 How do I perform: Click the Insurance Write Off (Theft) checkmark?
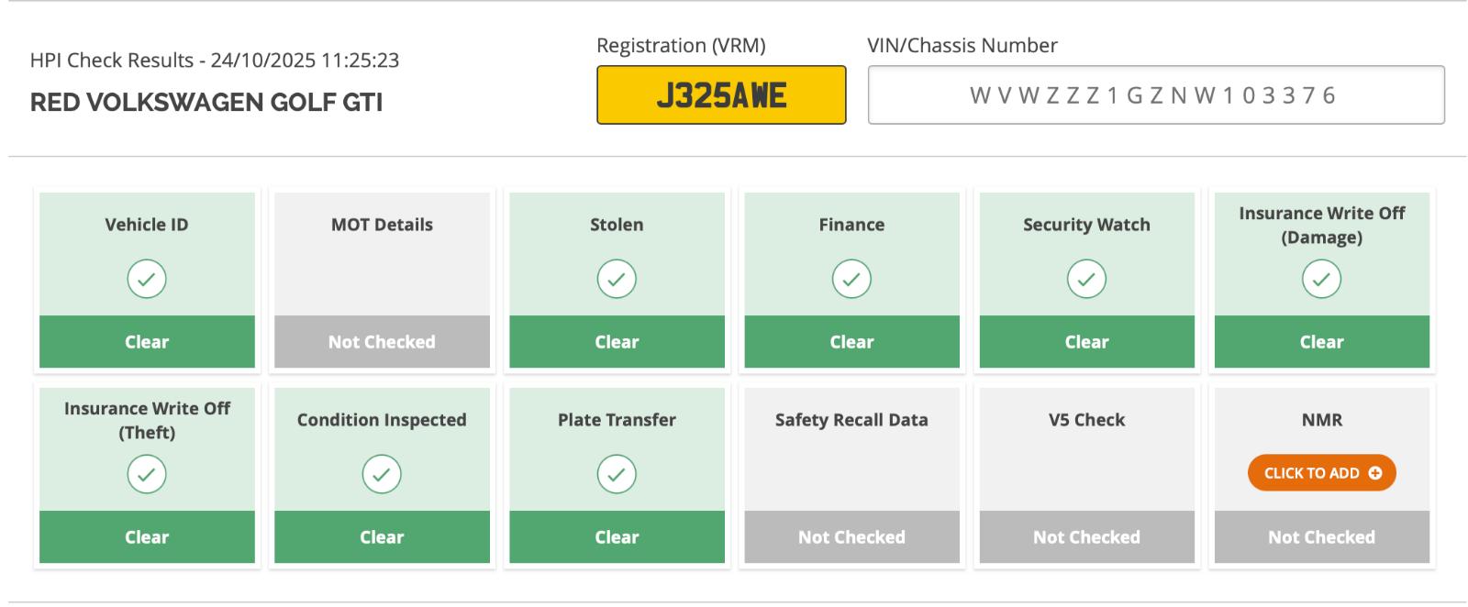pos(147,474)
